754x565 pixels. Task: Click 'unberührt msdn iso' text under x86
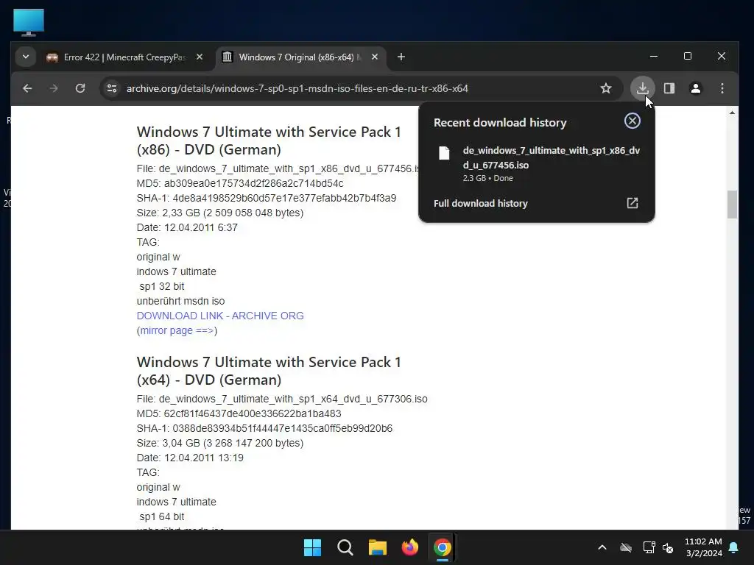[x=180, y=301]
